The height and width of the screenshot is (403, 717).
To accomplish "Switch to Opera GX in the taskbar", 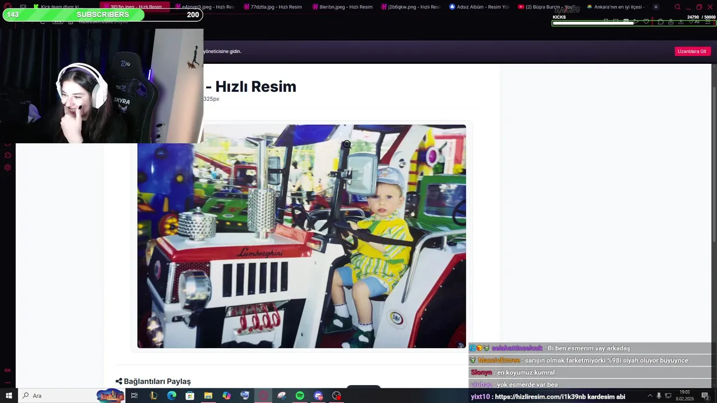I will tap(263, 396).
